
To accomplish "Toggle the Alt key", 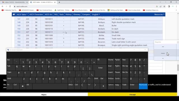I will [29, 86].
